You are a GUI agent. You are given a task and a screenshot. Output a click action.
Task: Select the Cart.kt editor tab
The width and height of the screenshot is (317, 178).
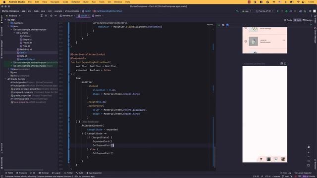click(x=84, y=16)
